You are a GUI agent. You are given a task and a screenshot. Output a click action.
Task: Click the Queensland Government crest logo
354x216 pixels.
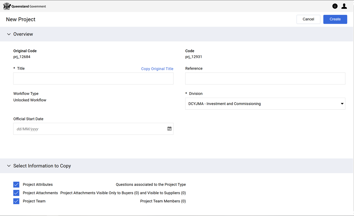(x=7, y=6)
